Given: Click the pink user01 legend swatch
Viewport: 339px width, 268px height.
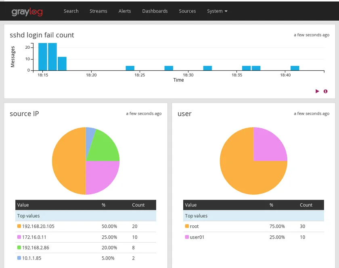Looking at the screenshot, I should pyautogui.click(x=187, y=237).
